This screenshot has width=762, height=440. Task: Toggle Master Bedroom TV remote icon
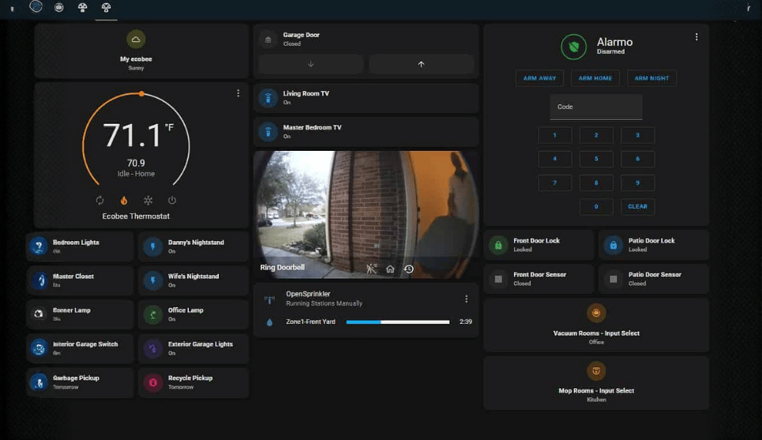tap(268, 132)
